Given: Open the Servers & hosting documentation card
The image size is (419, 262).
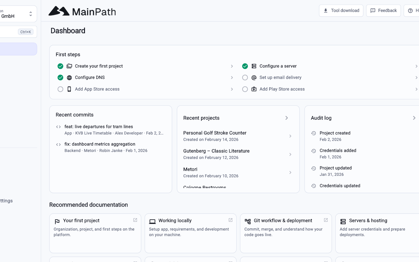Looking at the screenshot, I should point(377,233).
